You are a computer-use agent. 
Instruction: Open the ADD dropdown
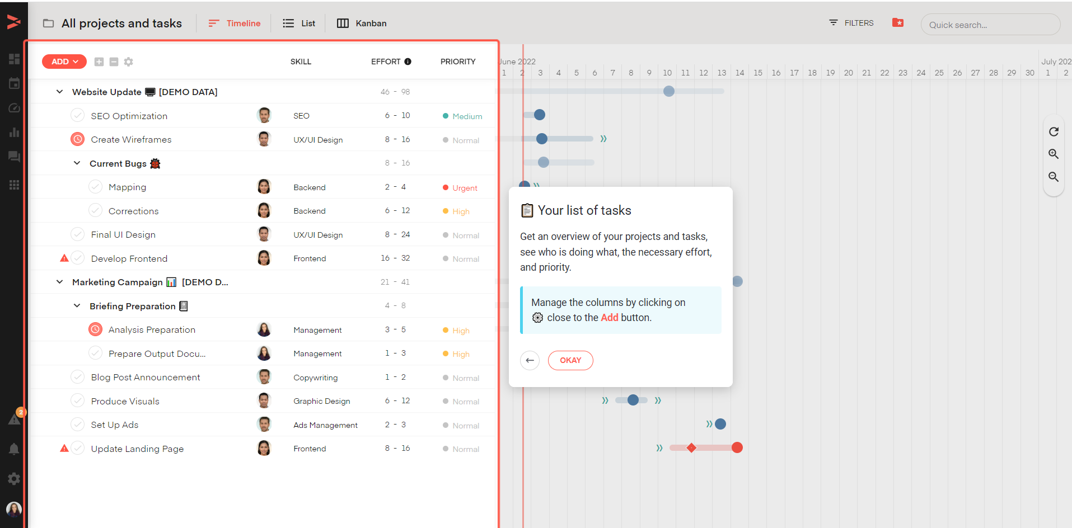[x=64, y=62]
